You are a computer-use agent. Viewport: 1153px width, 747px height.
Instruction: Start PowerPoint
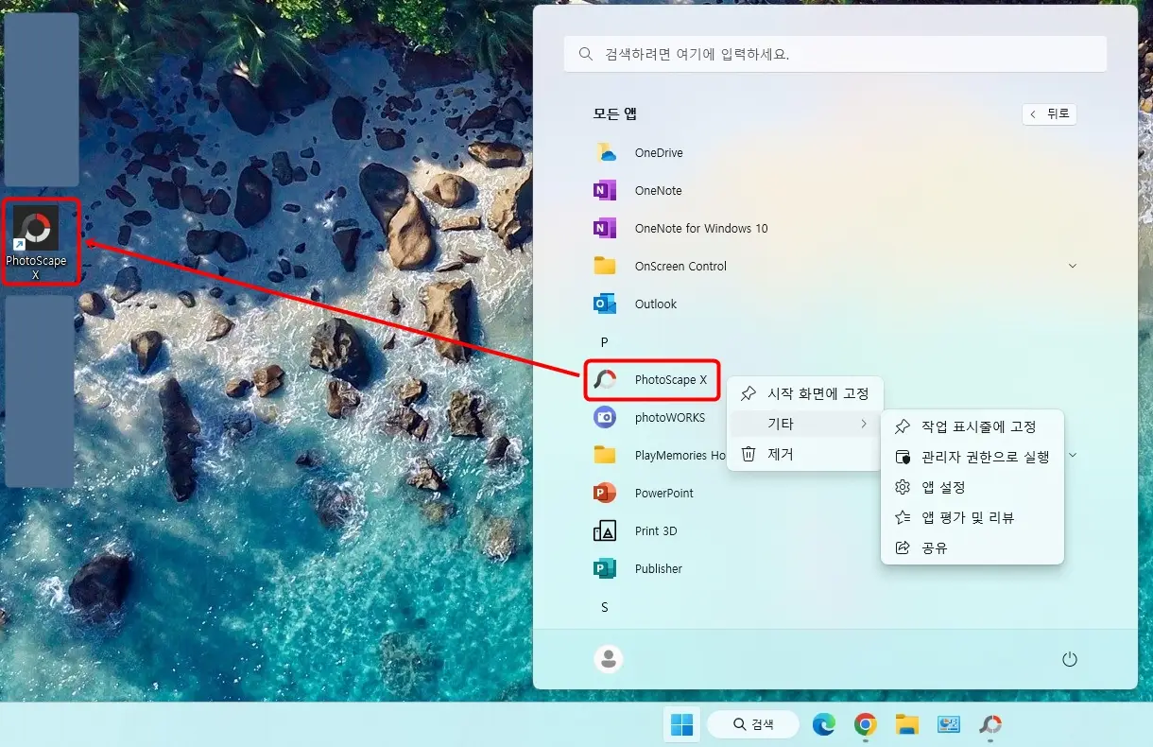coord(663,493)
